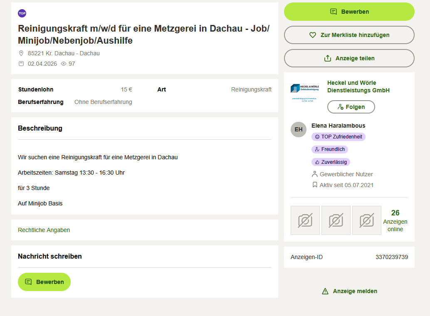Click Bewerben under Nachricht schreiben

click(x=44, y=282)
